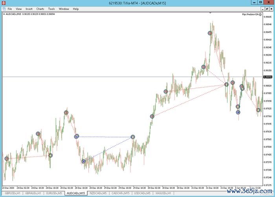
Task: Open the Window menu
Action: (64, 9)
